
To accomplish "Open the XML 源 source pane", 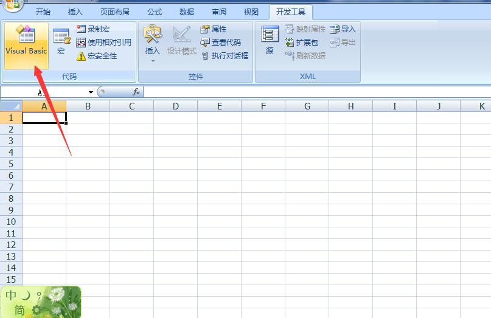I will point(270,41).
